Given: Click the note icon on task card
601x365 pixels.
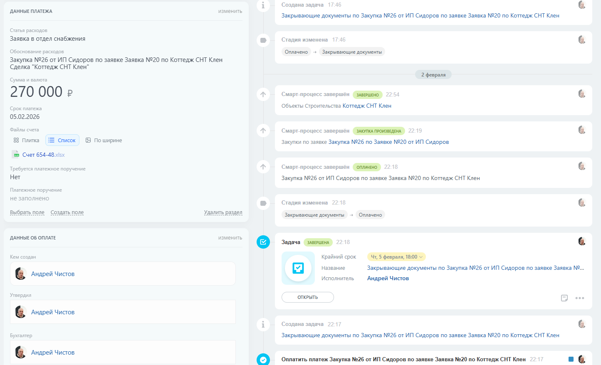Looking at the screenshot, I should pyautogui.click(x=564, y=298).
